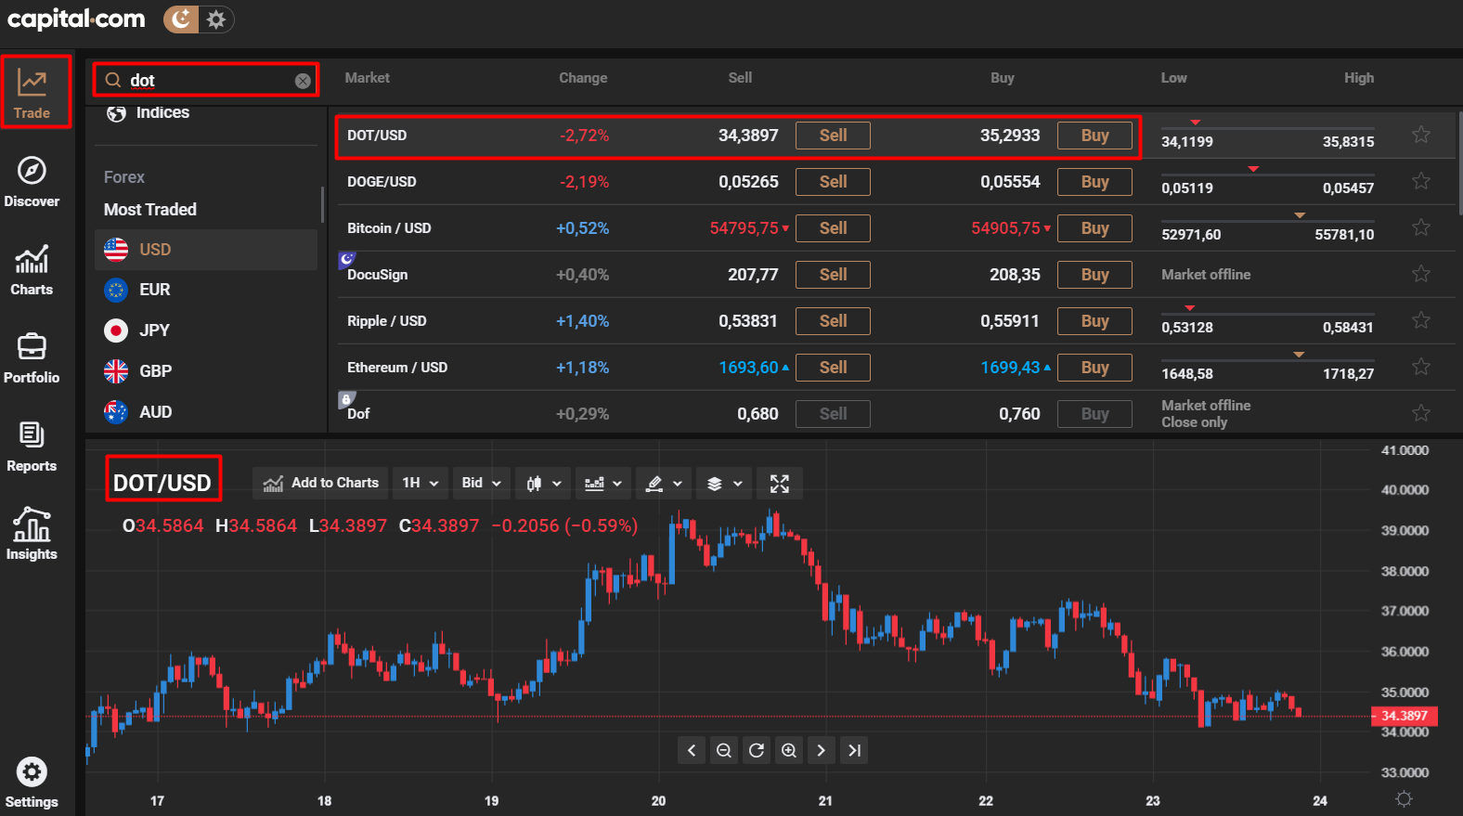Screen dimensions: 1463x816
Task: Sort by Change column header
Action: 583,78
